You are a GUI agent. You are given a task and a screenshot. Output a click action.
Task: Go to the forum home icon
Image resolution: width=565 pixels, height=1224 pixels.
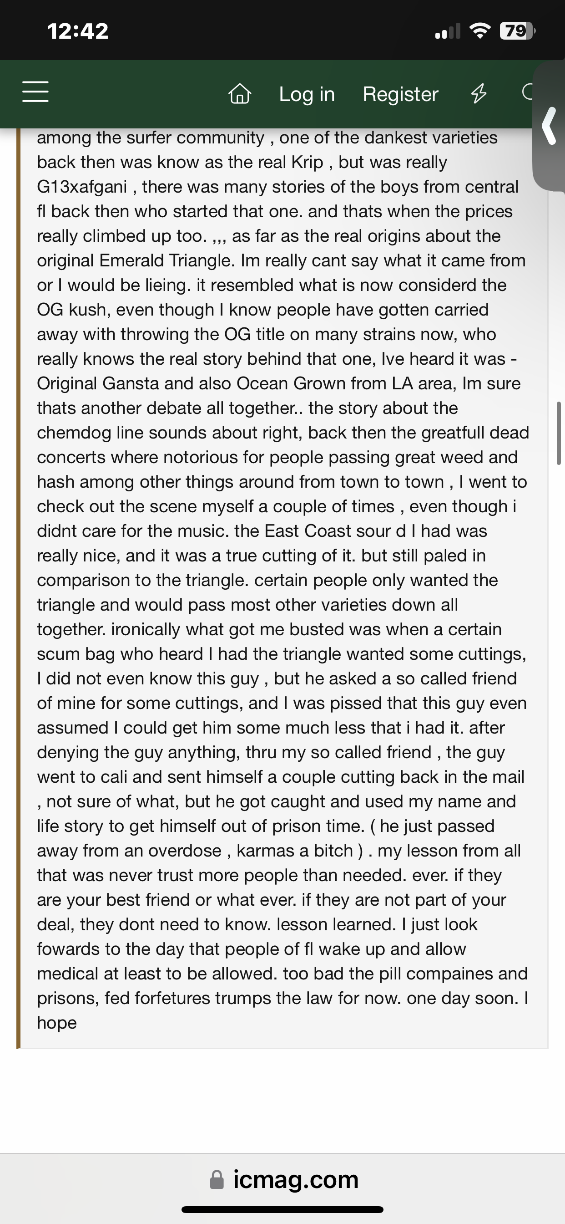click(240, 94)
